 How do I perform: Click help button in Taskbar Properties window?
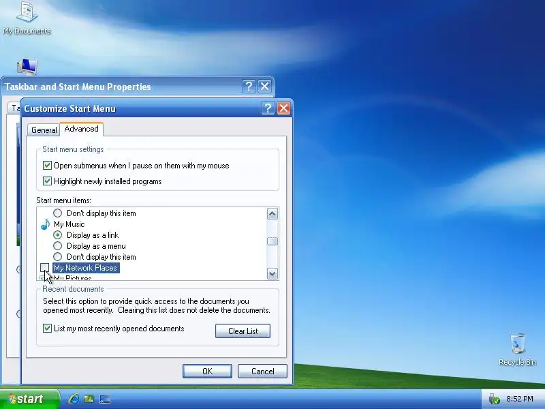click(x=249, y=87)
